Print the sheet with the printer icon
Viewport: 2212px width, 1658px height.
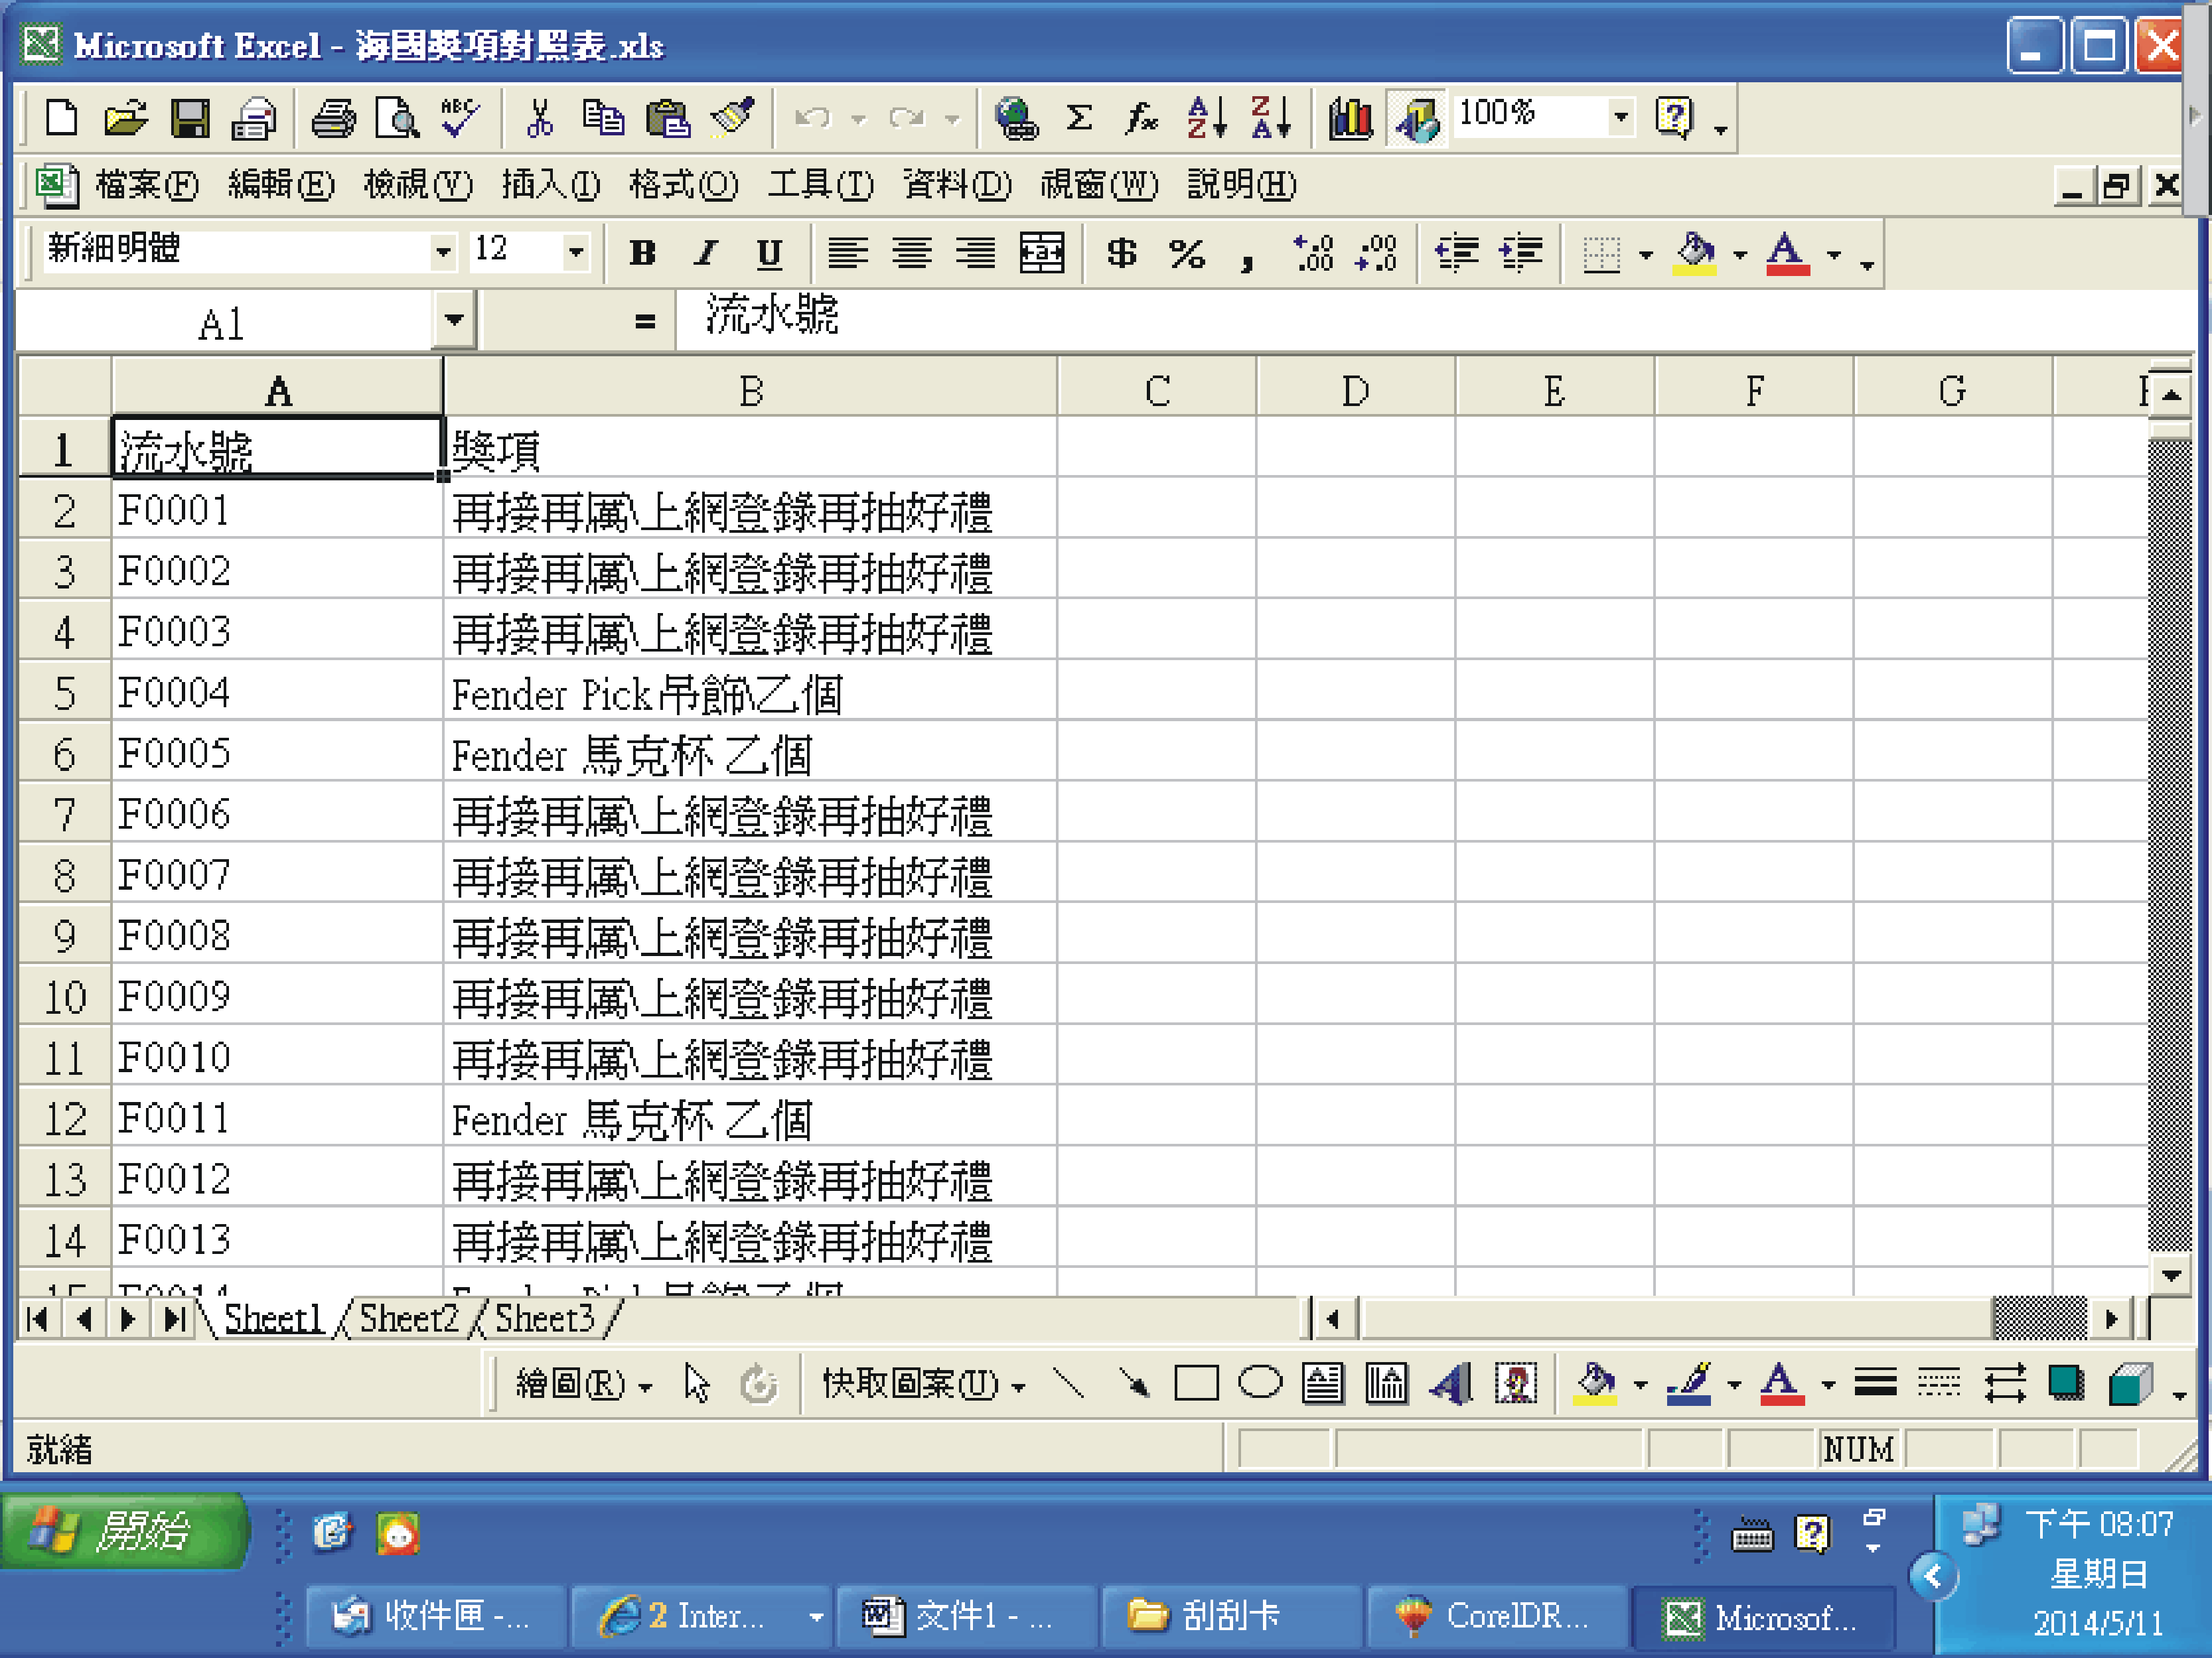(x=333, y=118)
